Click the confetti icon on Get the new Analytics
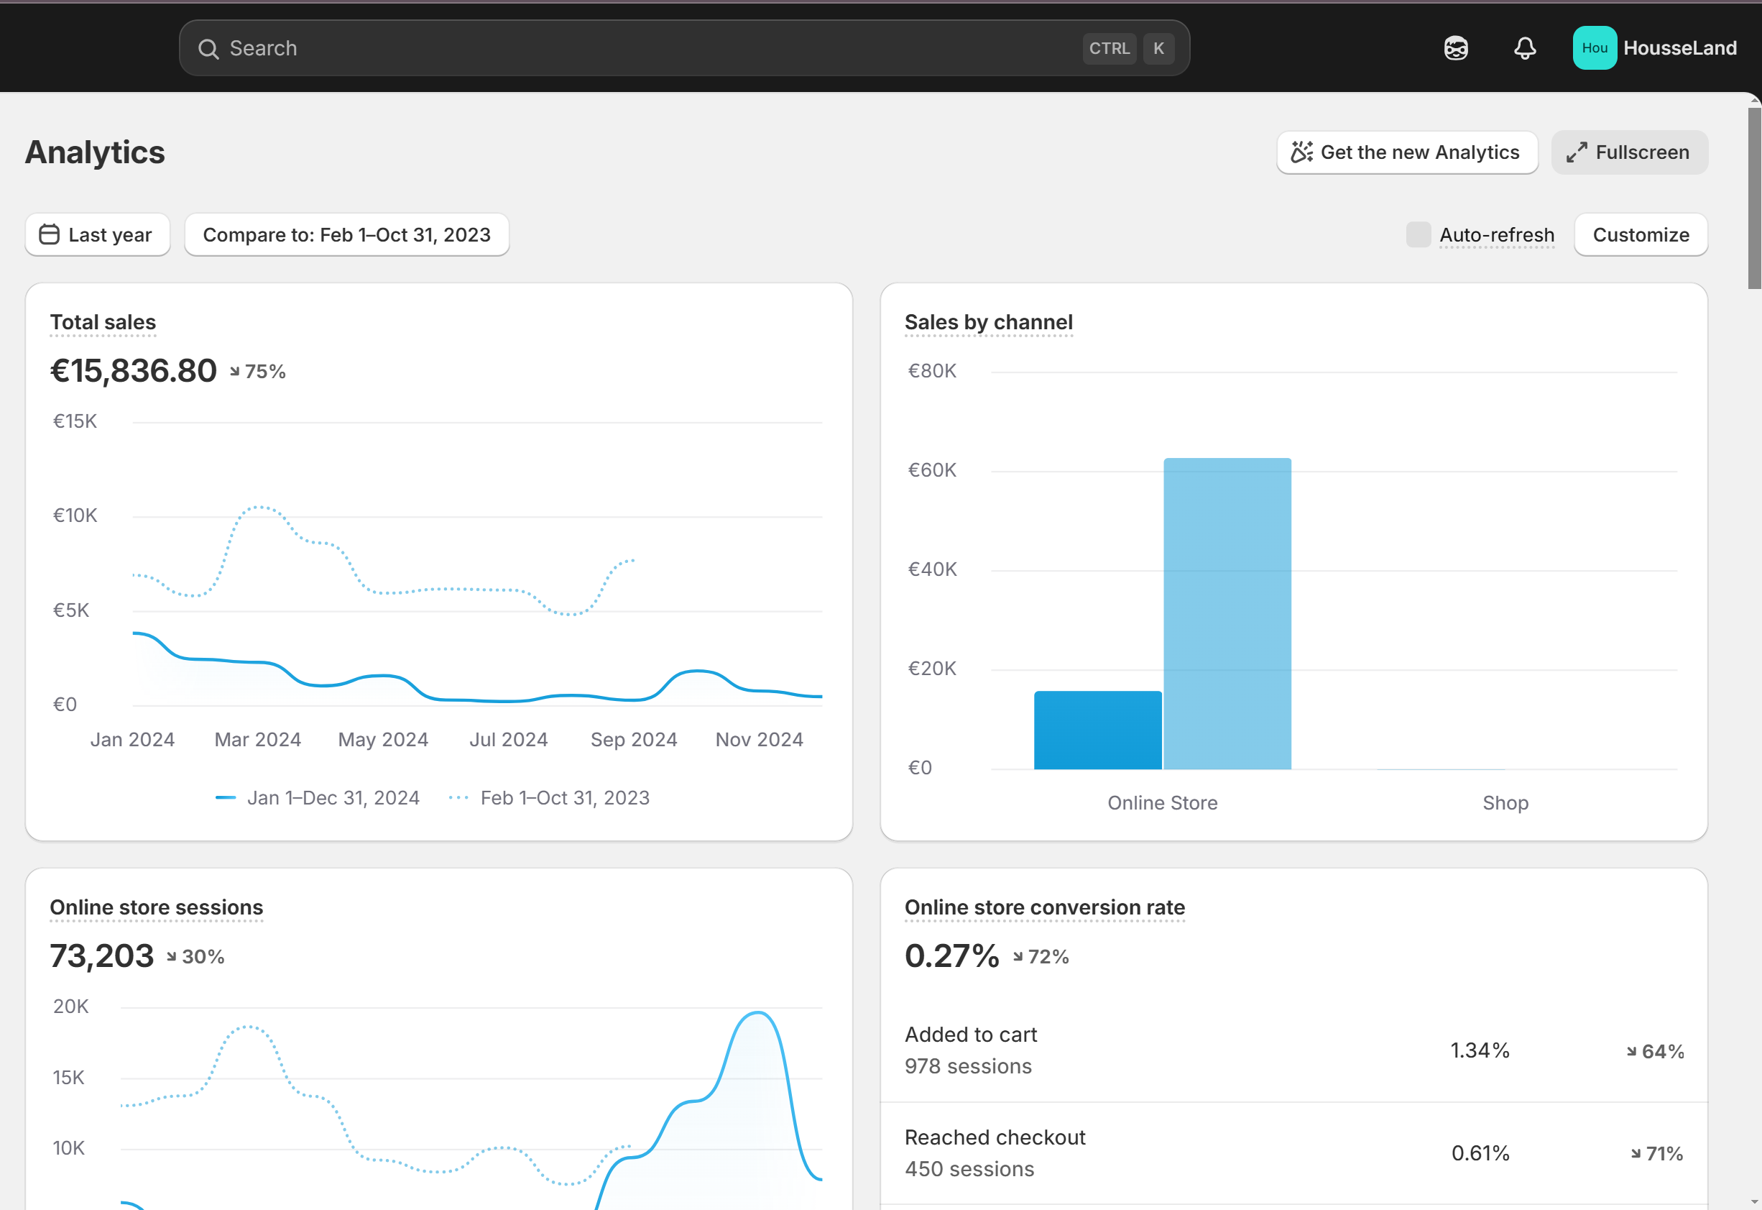 [x=1302, y=152]
